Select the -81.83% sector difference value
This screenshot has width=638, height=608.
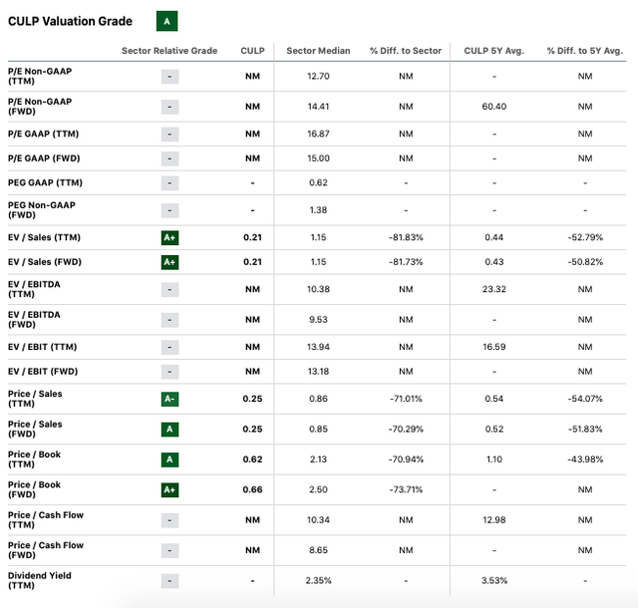406,237
